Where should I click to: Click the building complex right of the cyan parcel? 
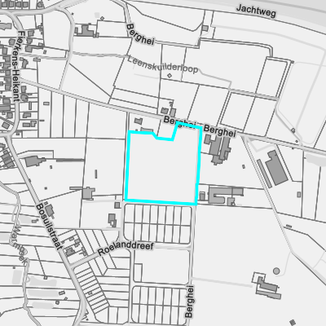(218, 149)
